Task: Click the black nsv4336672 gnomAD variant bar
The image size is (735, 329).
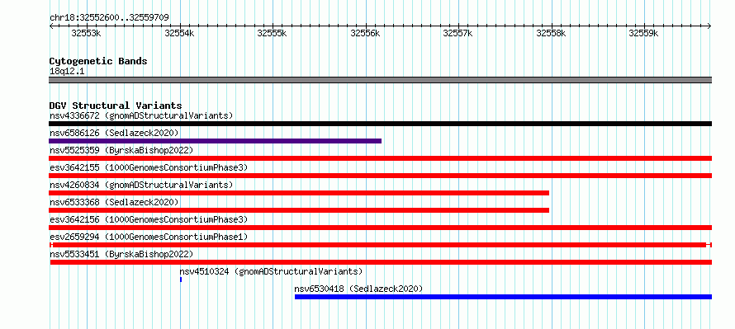Action: (x=380, y=124)
